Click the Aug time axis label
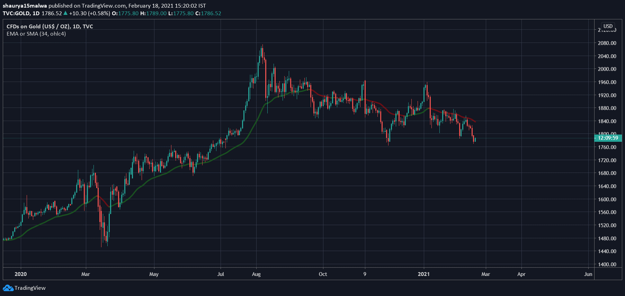 256,274
